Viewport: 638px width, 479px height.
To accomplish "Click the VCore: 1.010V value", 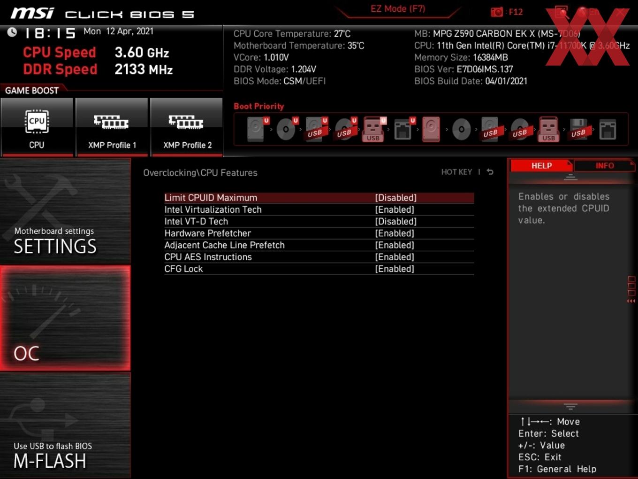I will click(x=261, y=57).
